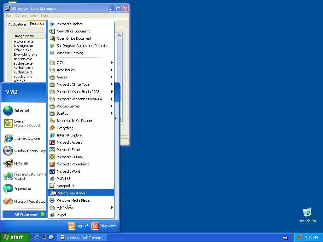Click the All Programs button
Viewport: 323px width, 242px height.
24,214
